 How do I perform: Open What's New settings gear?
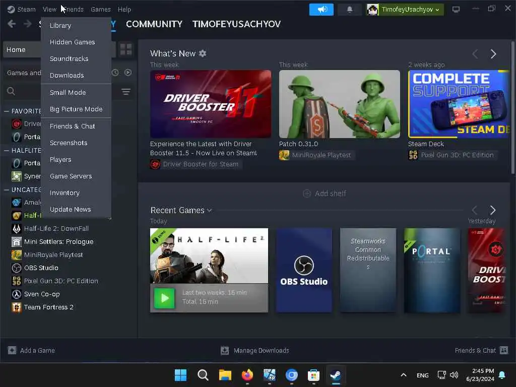(203, 53)
